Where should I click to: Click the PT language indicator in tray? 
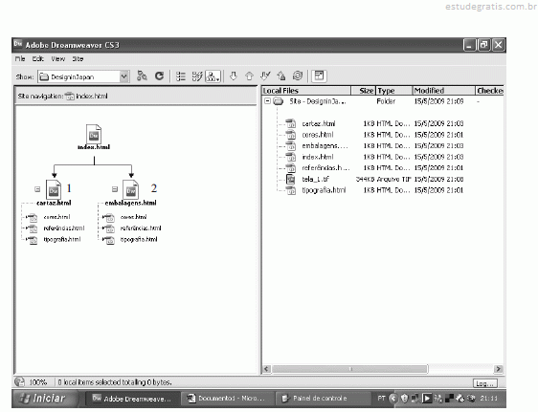click(381, 399)
